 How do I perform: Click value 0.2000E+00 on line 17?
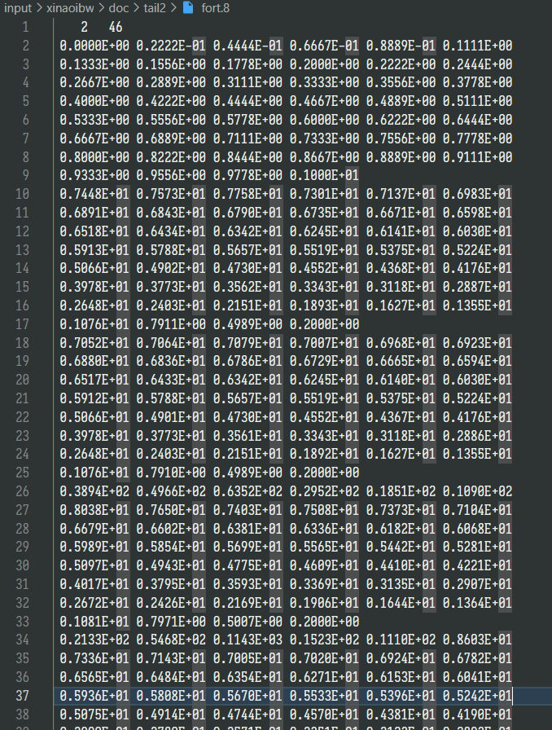coord(324,324)
